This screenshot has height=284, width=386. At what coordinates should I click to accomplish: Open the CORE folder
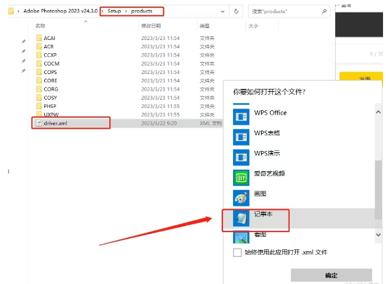pos(50,81)
